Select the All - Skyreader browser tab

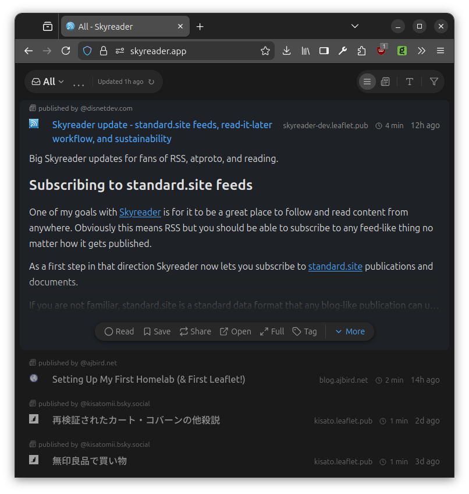pyautogui.click(x=116, y=26)
